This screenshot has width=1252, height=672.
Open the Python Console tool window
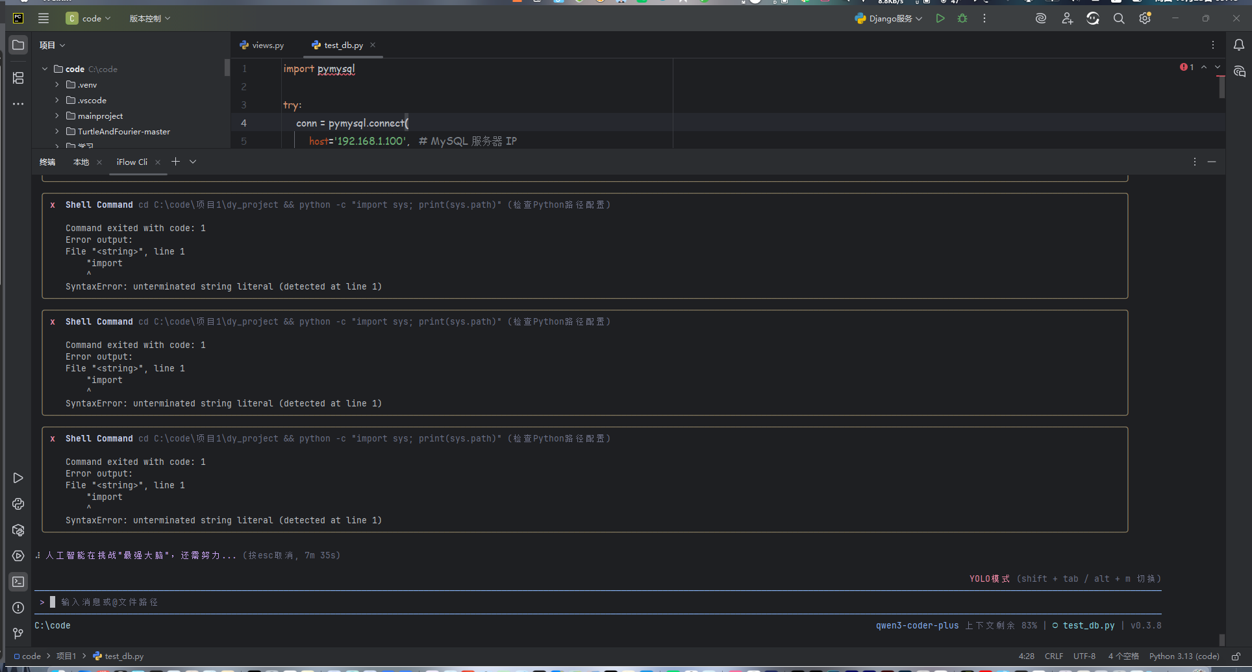click(x=18, y=504)
